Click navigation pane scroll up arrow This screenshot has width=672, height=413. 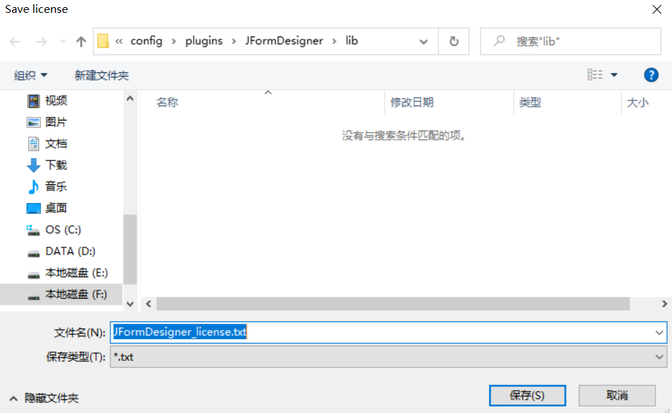131,98
